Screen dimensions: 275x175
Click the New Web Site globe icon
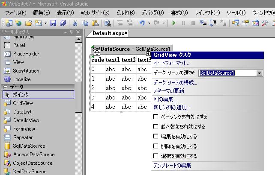18,23
